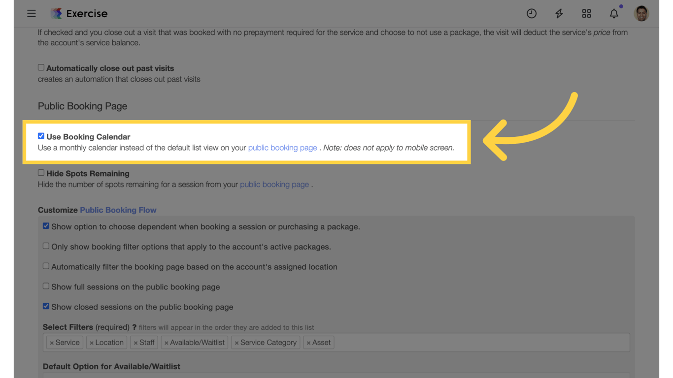The image size is (673, 378).
Task: Check Automatically close out past visits
Action: [x=41, y=67]
